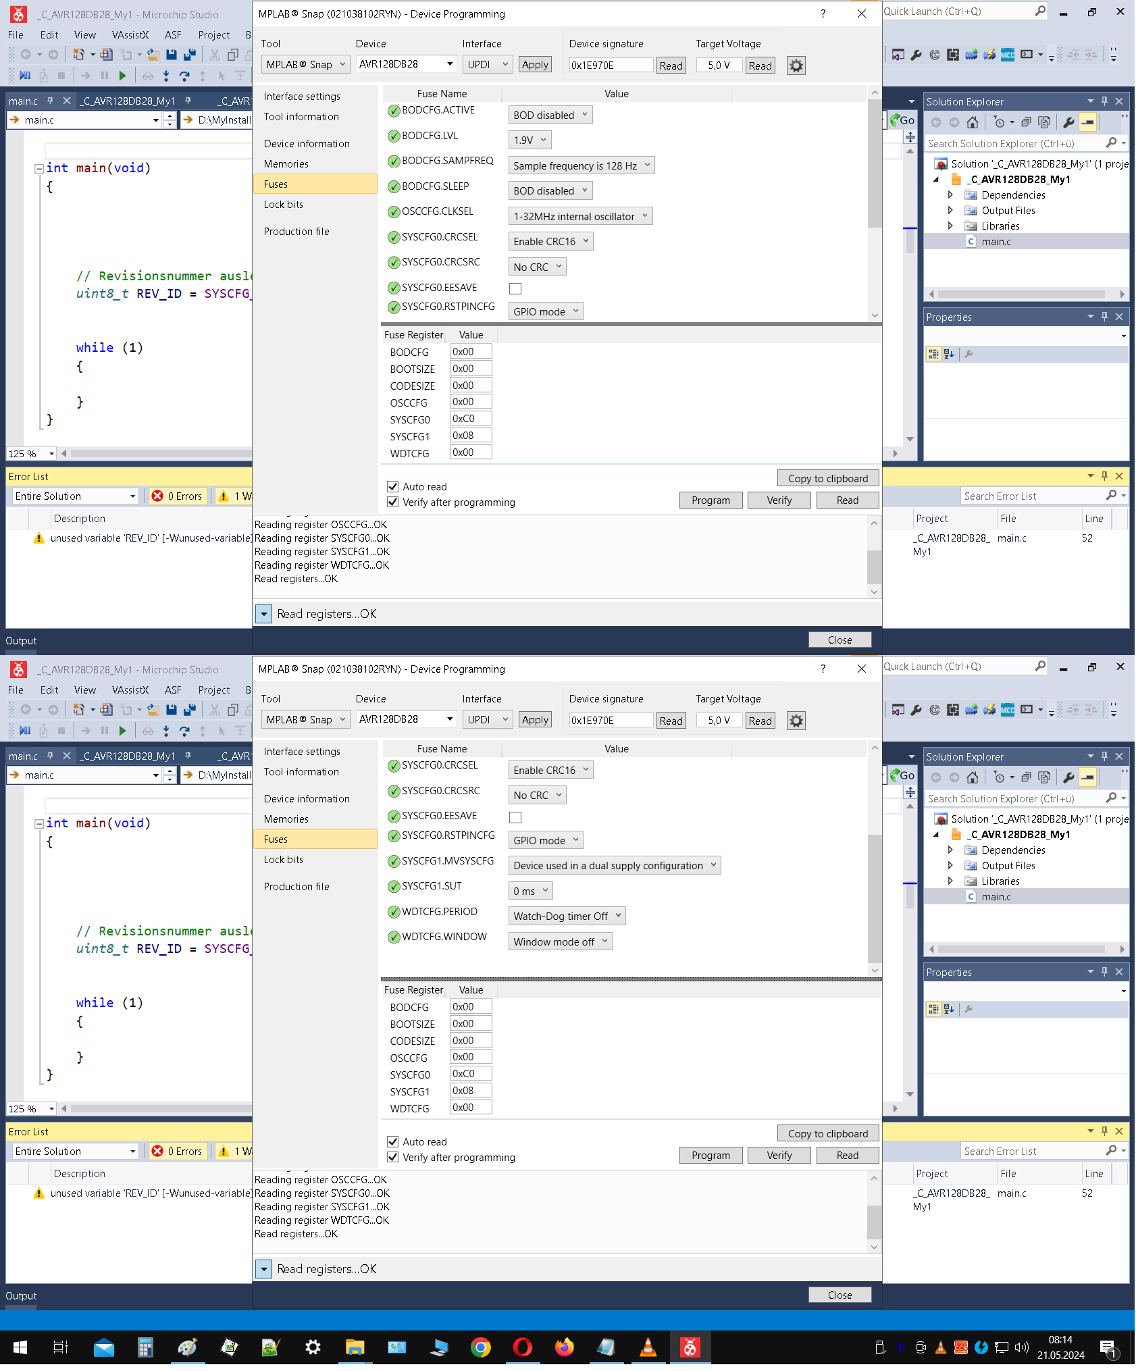
Task: Open SYSCFG1.MVSYSCFG dual supply dropdown
Action: pos(615,865)
